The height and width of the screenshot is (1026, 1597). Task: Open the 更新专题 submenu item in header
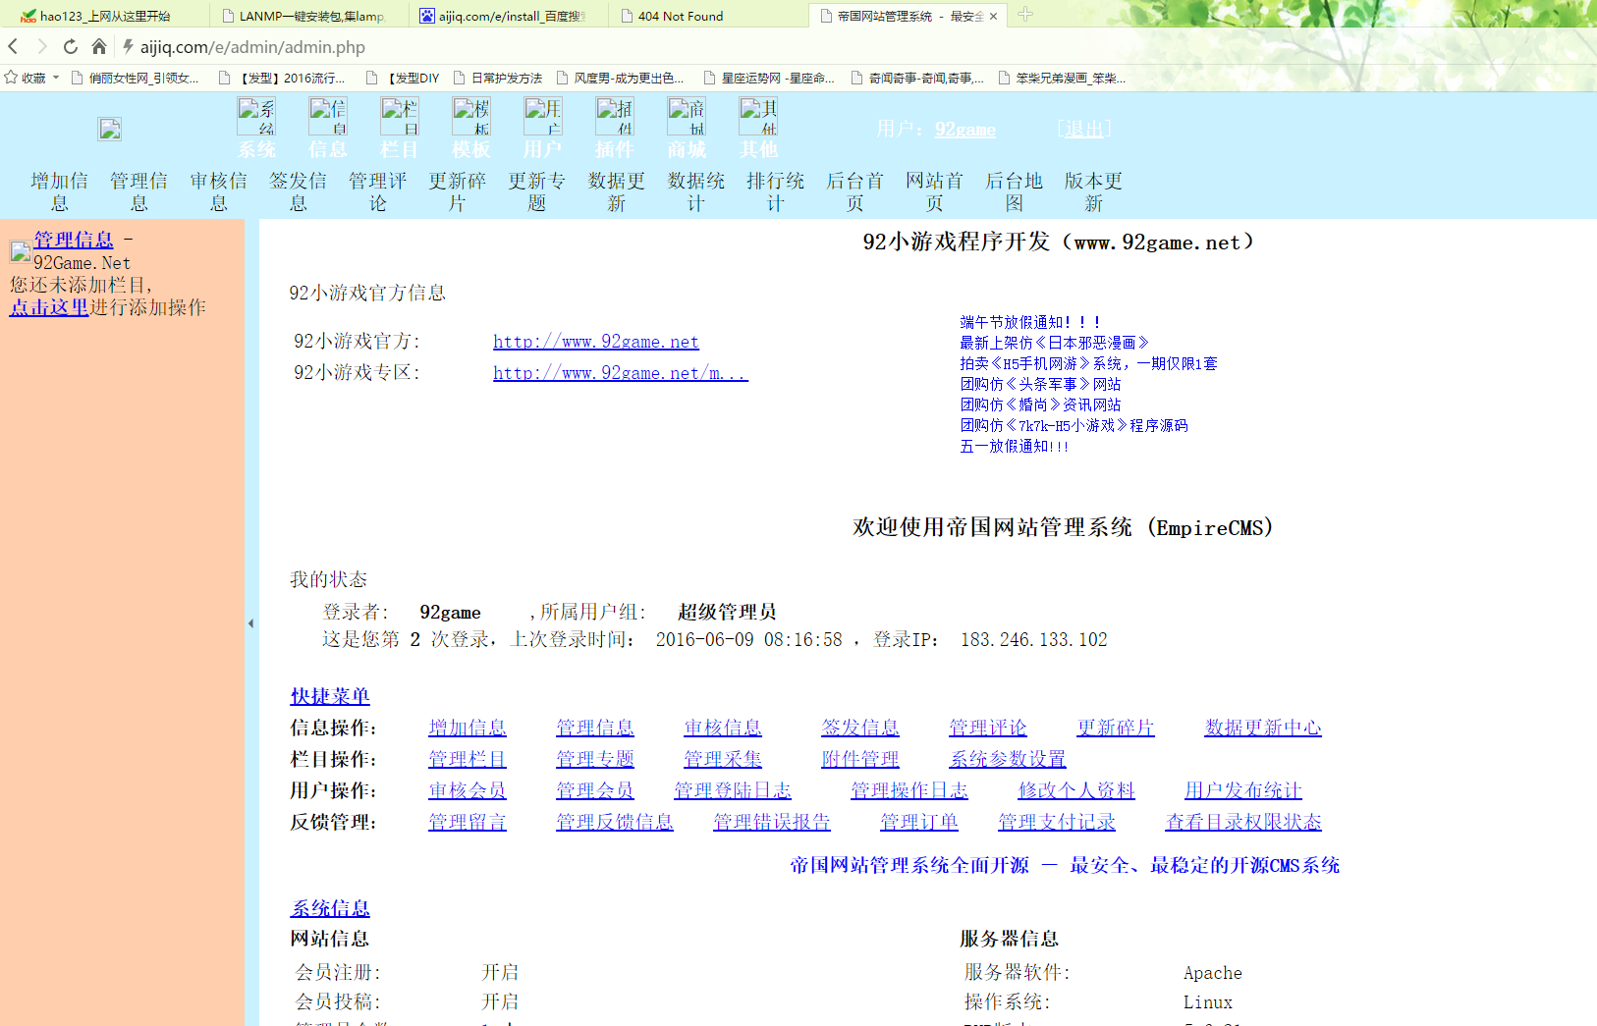(x=536, y=191)
